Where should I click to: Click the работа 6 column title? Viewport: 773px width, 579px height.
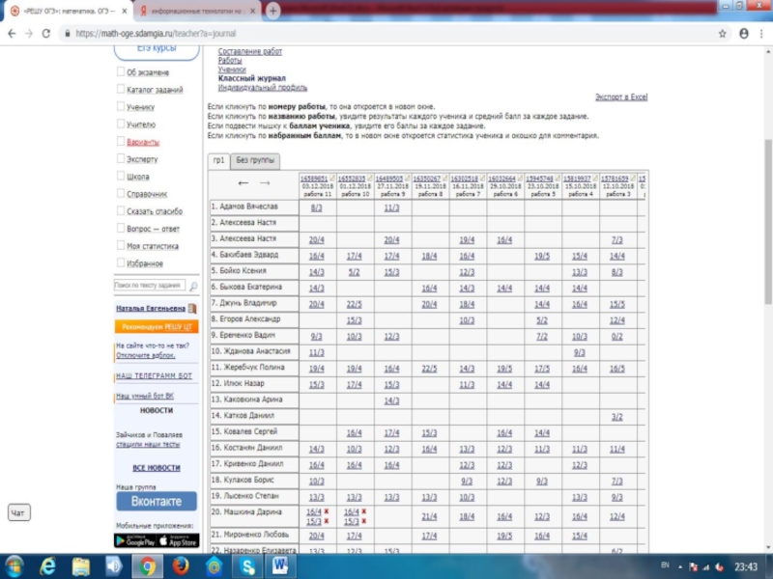click(504, 194)
